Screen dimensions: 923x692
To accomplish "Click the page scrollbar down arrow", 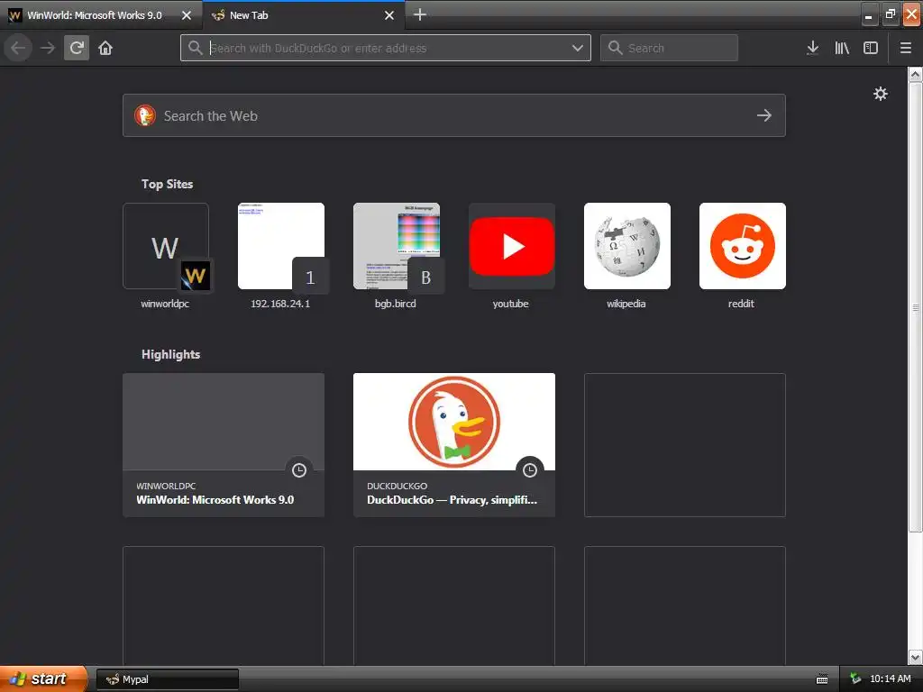I will tap(916, 657).
